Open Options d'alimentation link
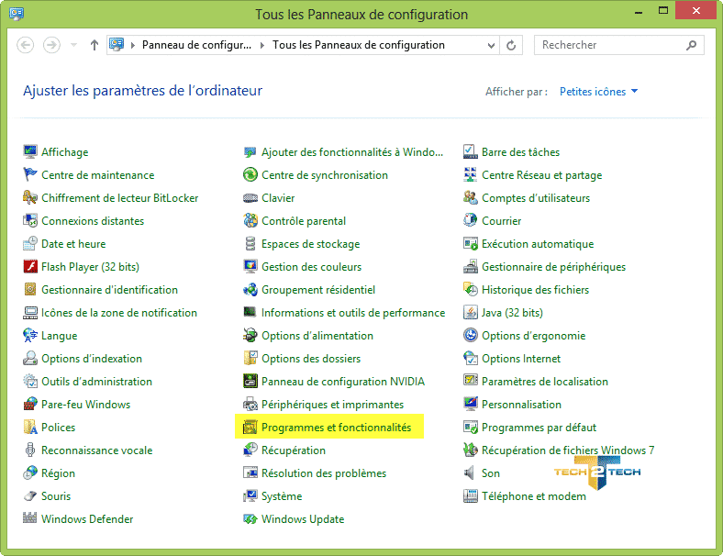Image resolution: width=723 pixels, height=556 pixels. pos(317,336)
